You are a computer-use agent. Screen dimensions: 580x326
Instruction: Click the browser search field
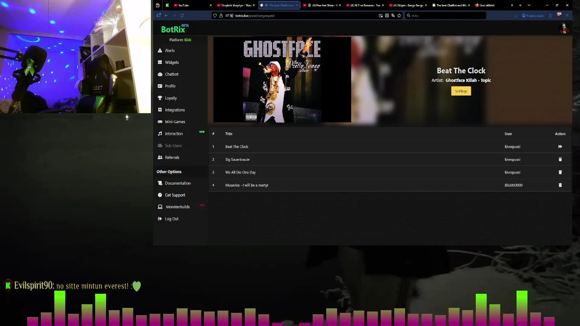[446, 15]
